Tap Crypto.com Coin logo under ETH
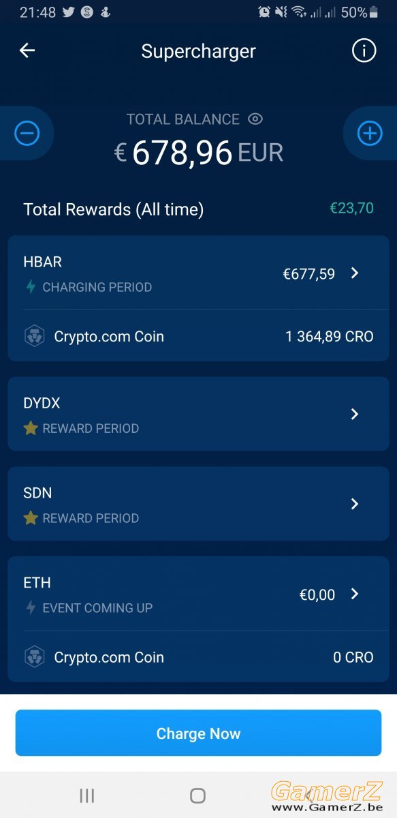The image size is (397, 818). tap(35, 657)
